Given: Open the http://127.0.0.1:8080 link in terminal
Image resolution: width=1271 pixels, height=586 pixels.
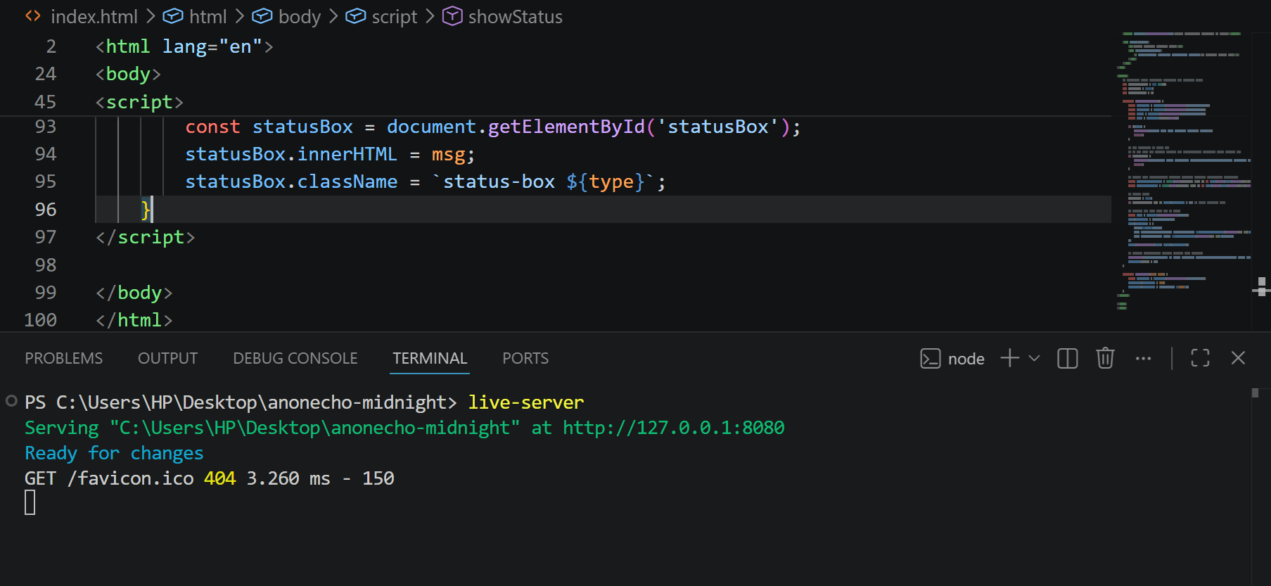Looking at the screenshot, I should coord(674,428).
